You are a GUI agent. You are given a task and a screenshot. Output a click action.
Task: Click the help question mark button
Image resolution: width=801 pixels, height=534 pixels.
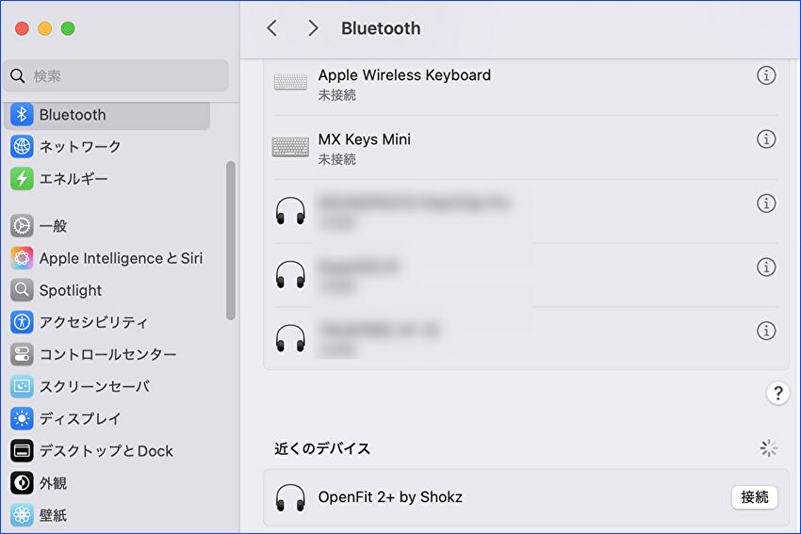click(776, 394)
